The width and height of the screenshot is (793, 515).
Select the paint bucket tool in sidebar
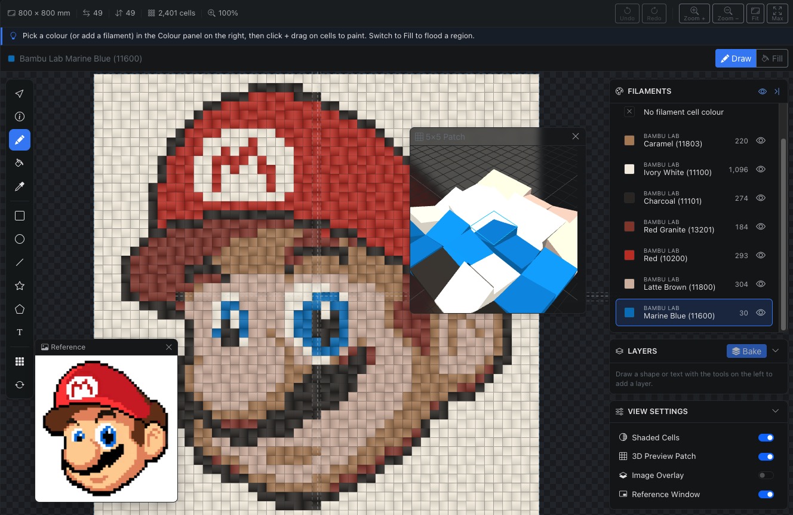[x=20, y=163]
